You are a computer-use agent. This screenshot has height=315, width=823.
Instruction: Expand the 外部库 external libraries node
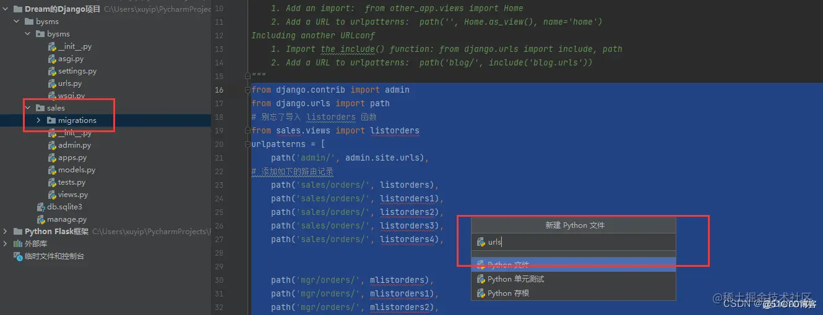tap(5, 244)
